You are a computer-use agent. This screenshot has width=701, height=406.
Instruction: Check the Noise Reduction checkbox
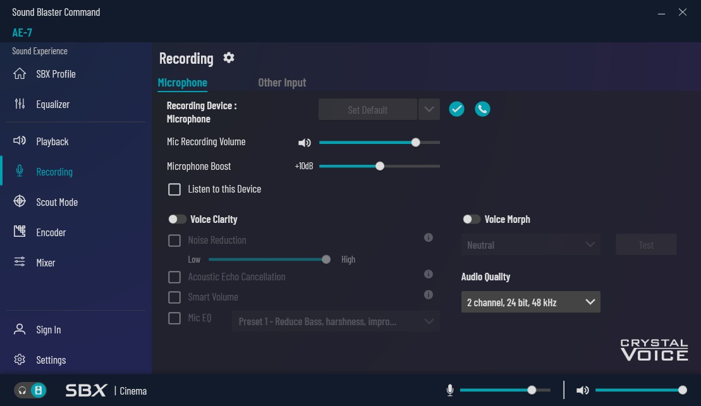174,241
